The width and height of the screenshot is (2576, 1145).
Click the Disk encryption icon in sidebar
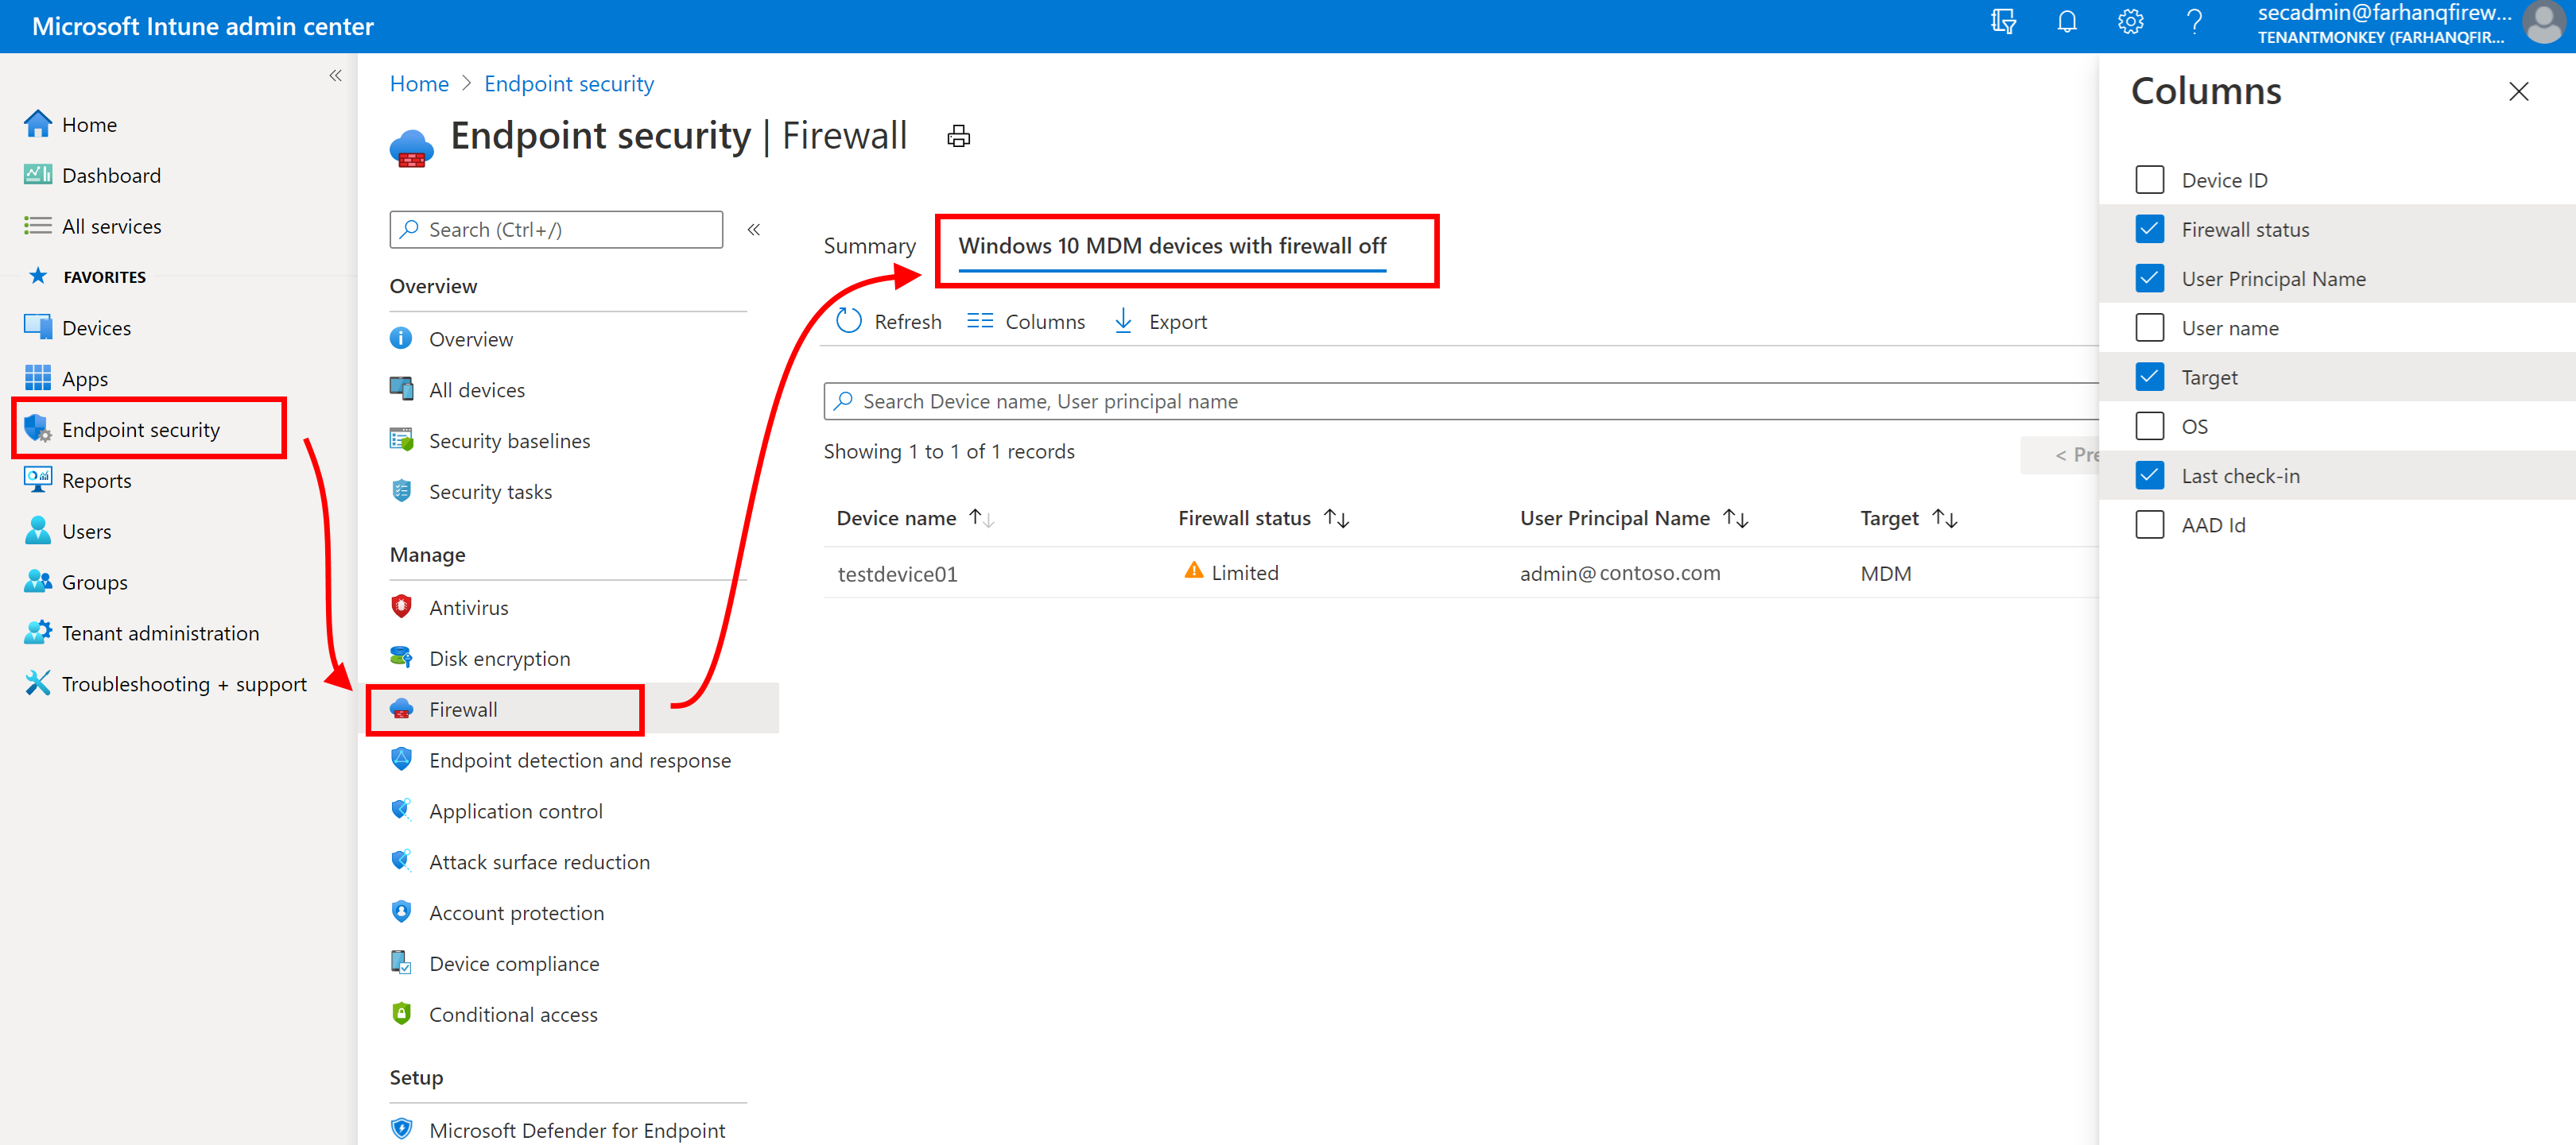[401, 657]
